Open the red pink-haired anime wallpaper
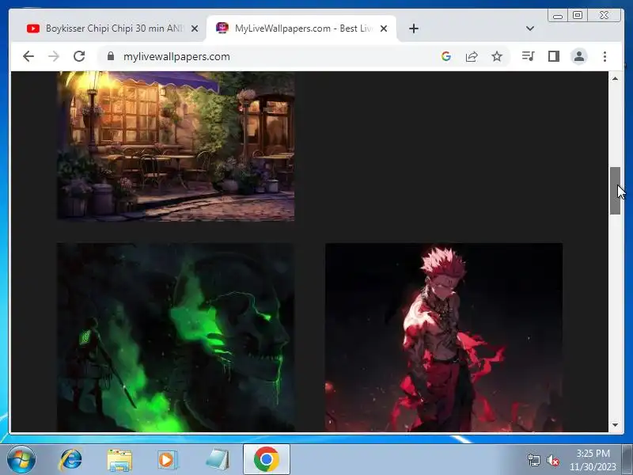 tap(444, 337)
